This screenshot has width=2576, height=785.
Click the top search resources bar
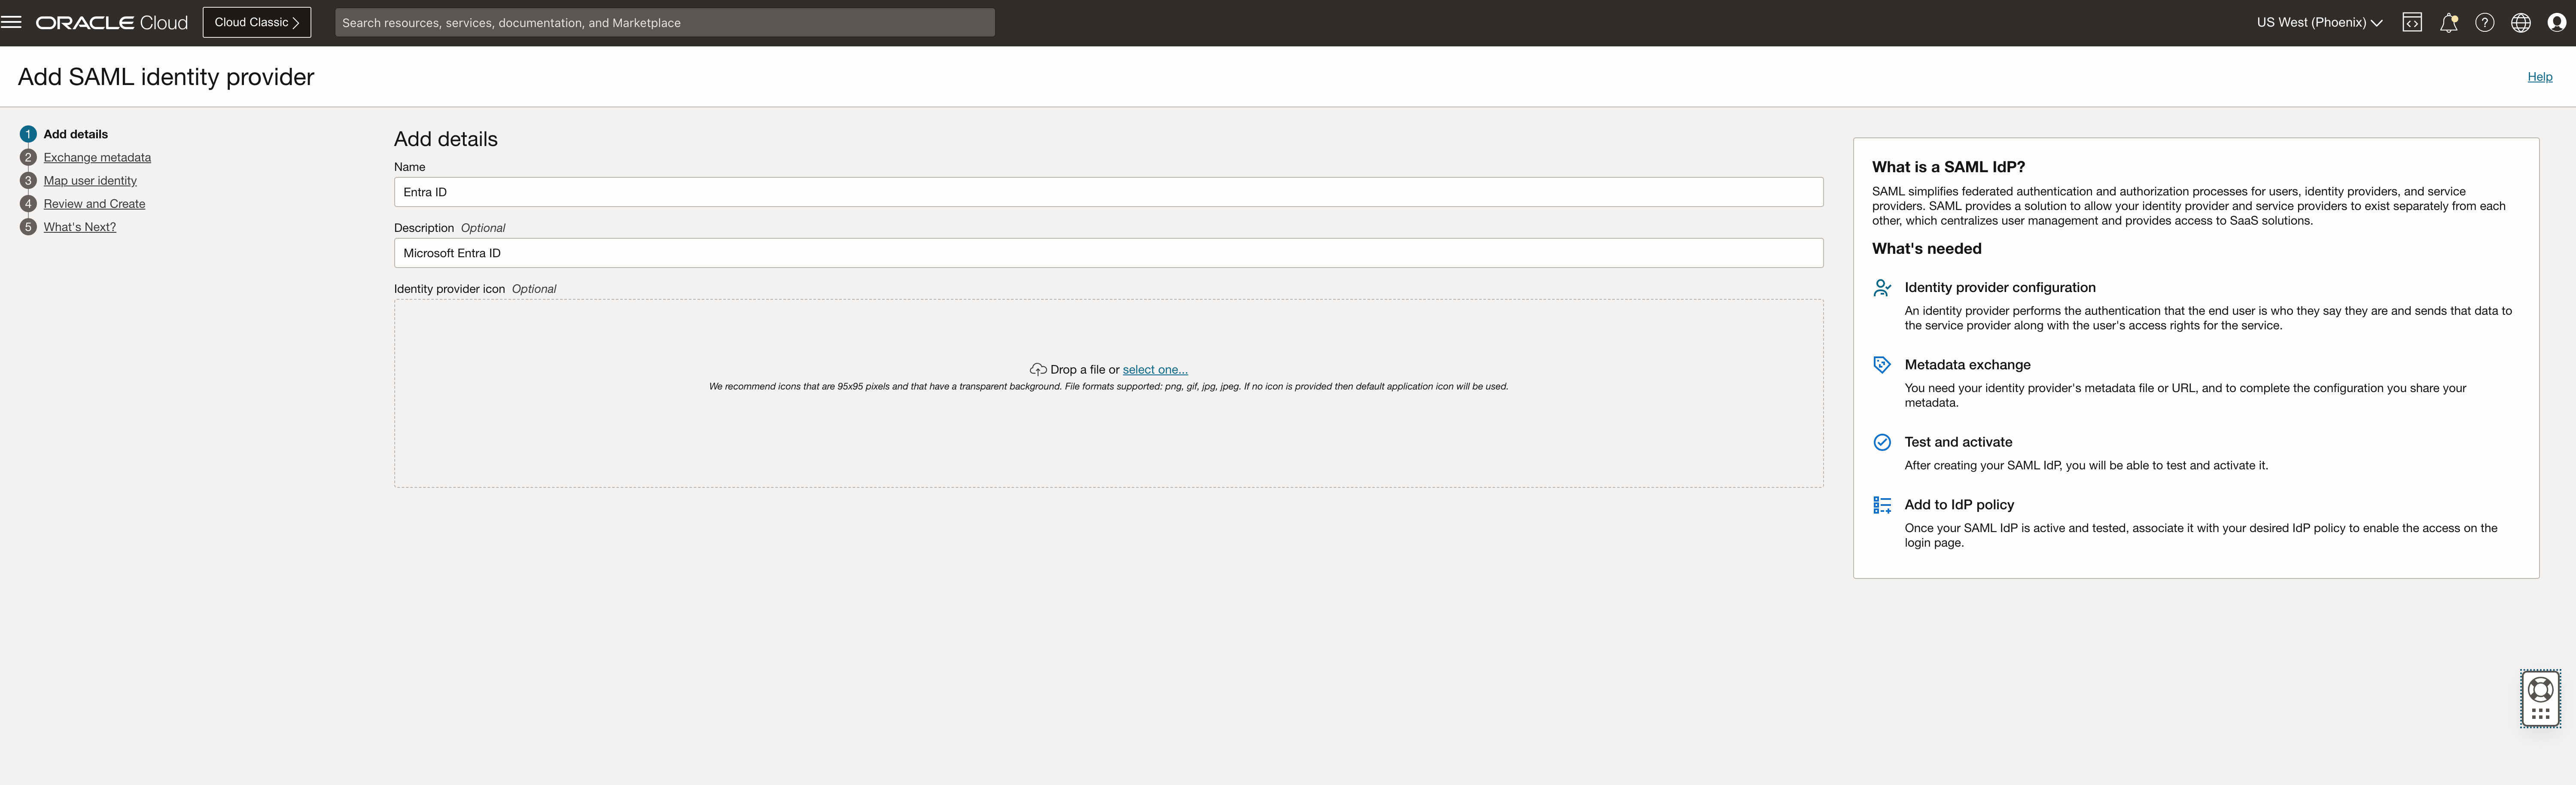664,22
